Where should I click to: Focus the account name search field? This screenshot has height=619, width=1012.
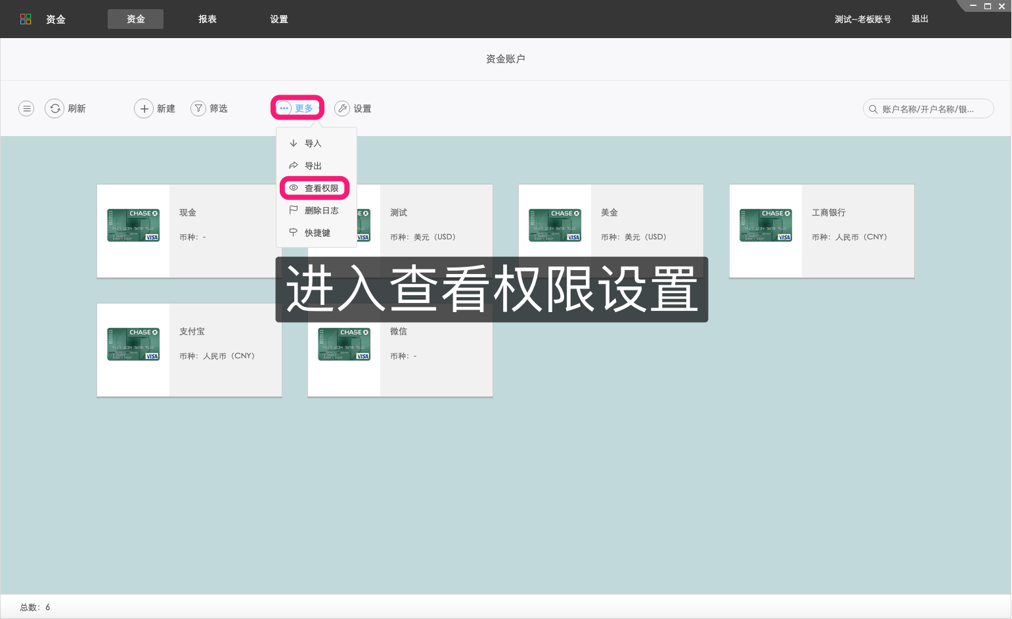point(928,109)
